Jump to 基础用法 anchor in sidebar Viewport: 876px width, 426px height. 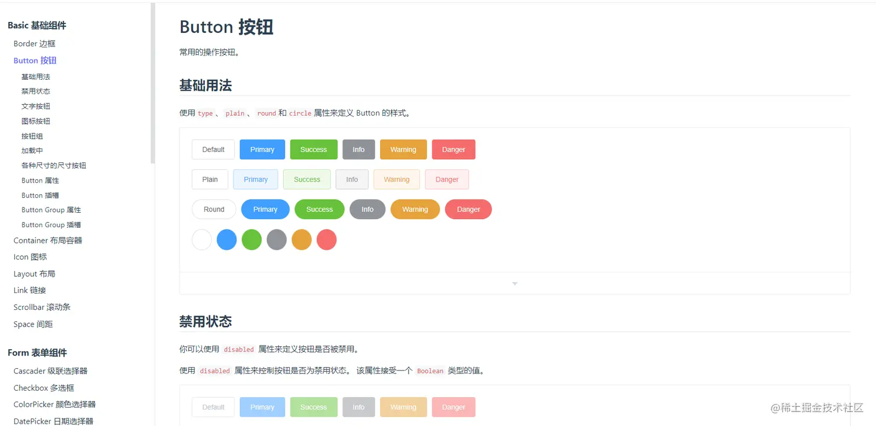[x=36, y=77]
